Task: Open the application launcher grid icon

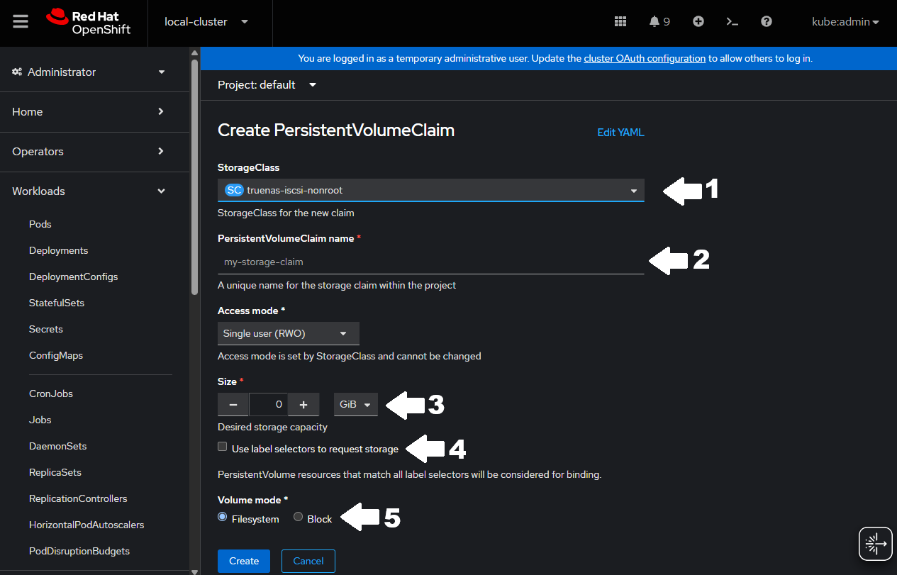Action: (620, 21)
